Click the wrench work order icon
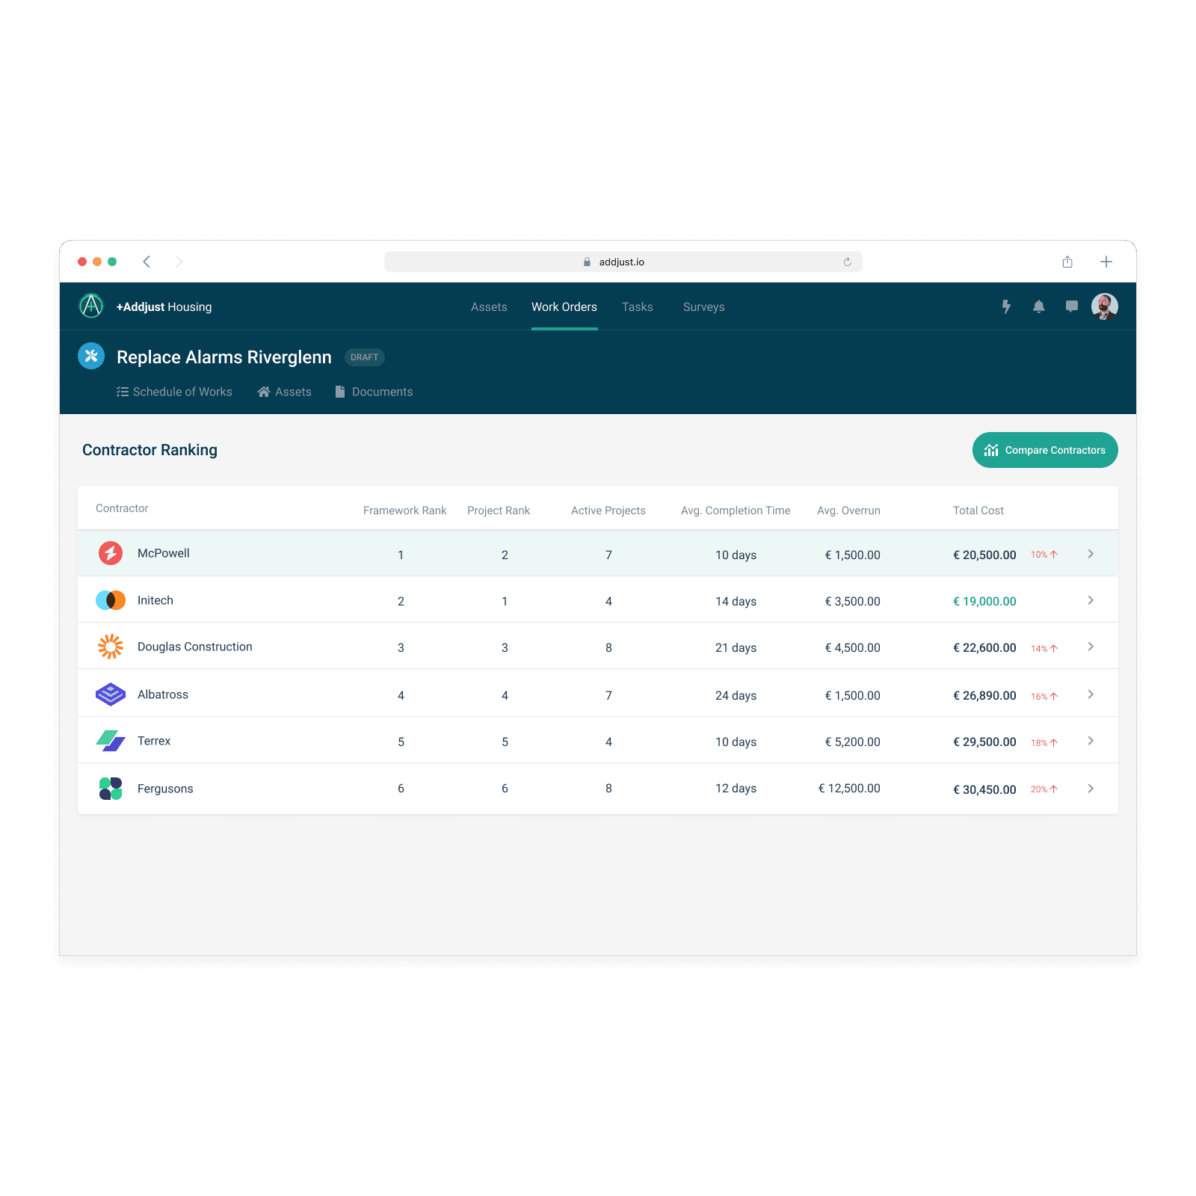The height and width of the screenshot is (1196, 1196). tap(91, 356)
